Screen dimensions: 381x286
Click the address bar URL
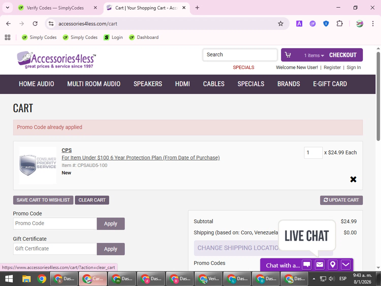[x=88, y=24]
